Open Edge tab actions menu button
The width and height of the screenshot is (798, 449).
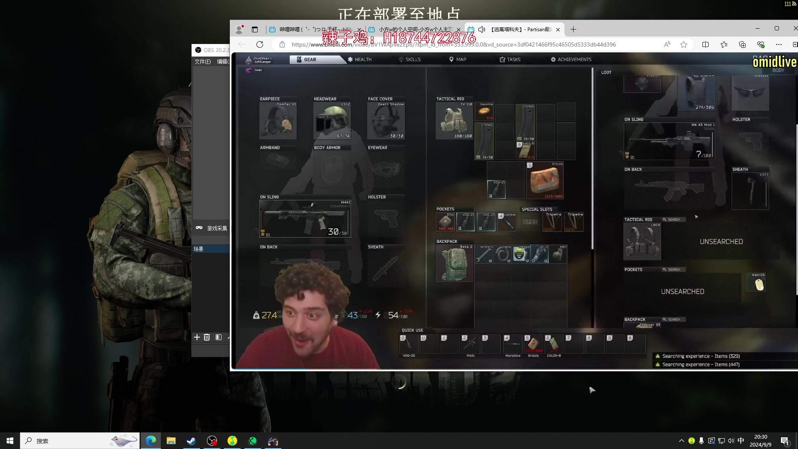click(255, 30)
